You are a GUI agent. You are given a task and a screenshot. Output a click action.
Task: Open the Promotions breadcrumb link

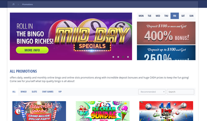[x=27, y=4]
